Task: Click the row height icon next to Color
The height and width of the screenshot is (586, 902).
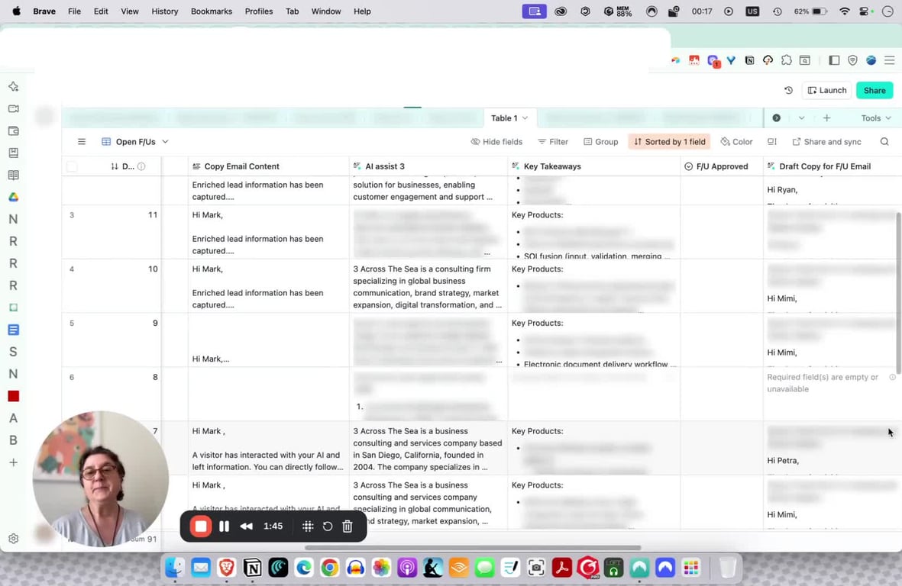Action: pos(771,142)
